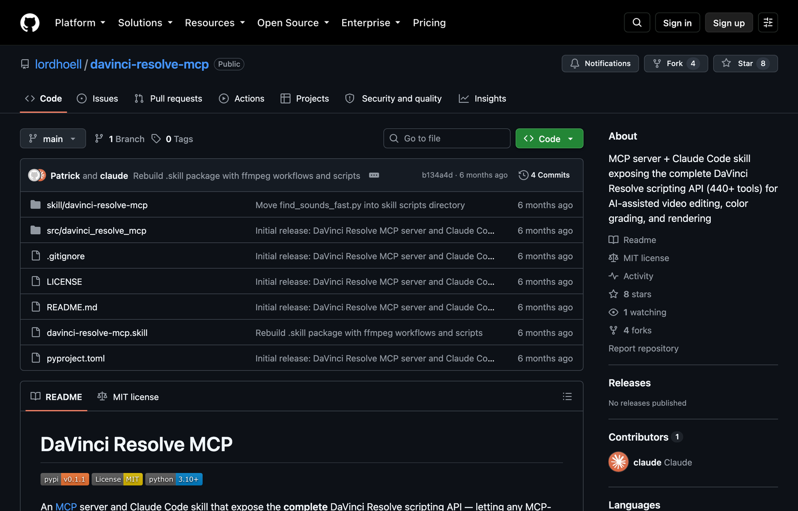Click the Sign in button
Viewport: 798px width, 511px height.
pos(677,22)
